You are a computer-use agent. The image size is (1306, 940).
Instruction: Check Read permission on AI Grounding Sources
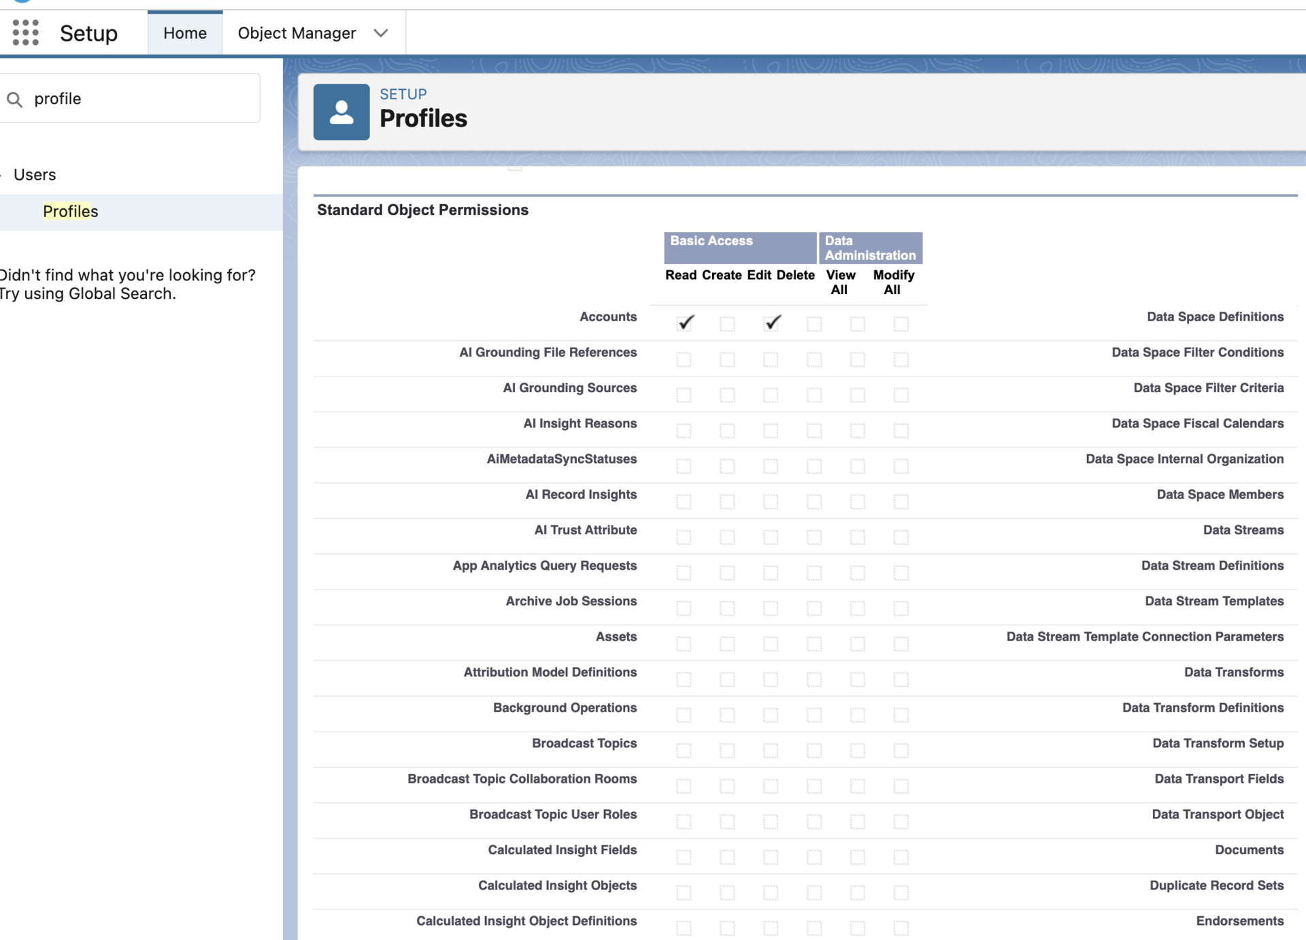pos(684,395)
